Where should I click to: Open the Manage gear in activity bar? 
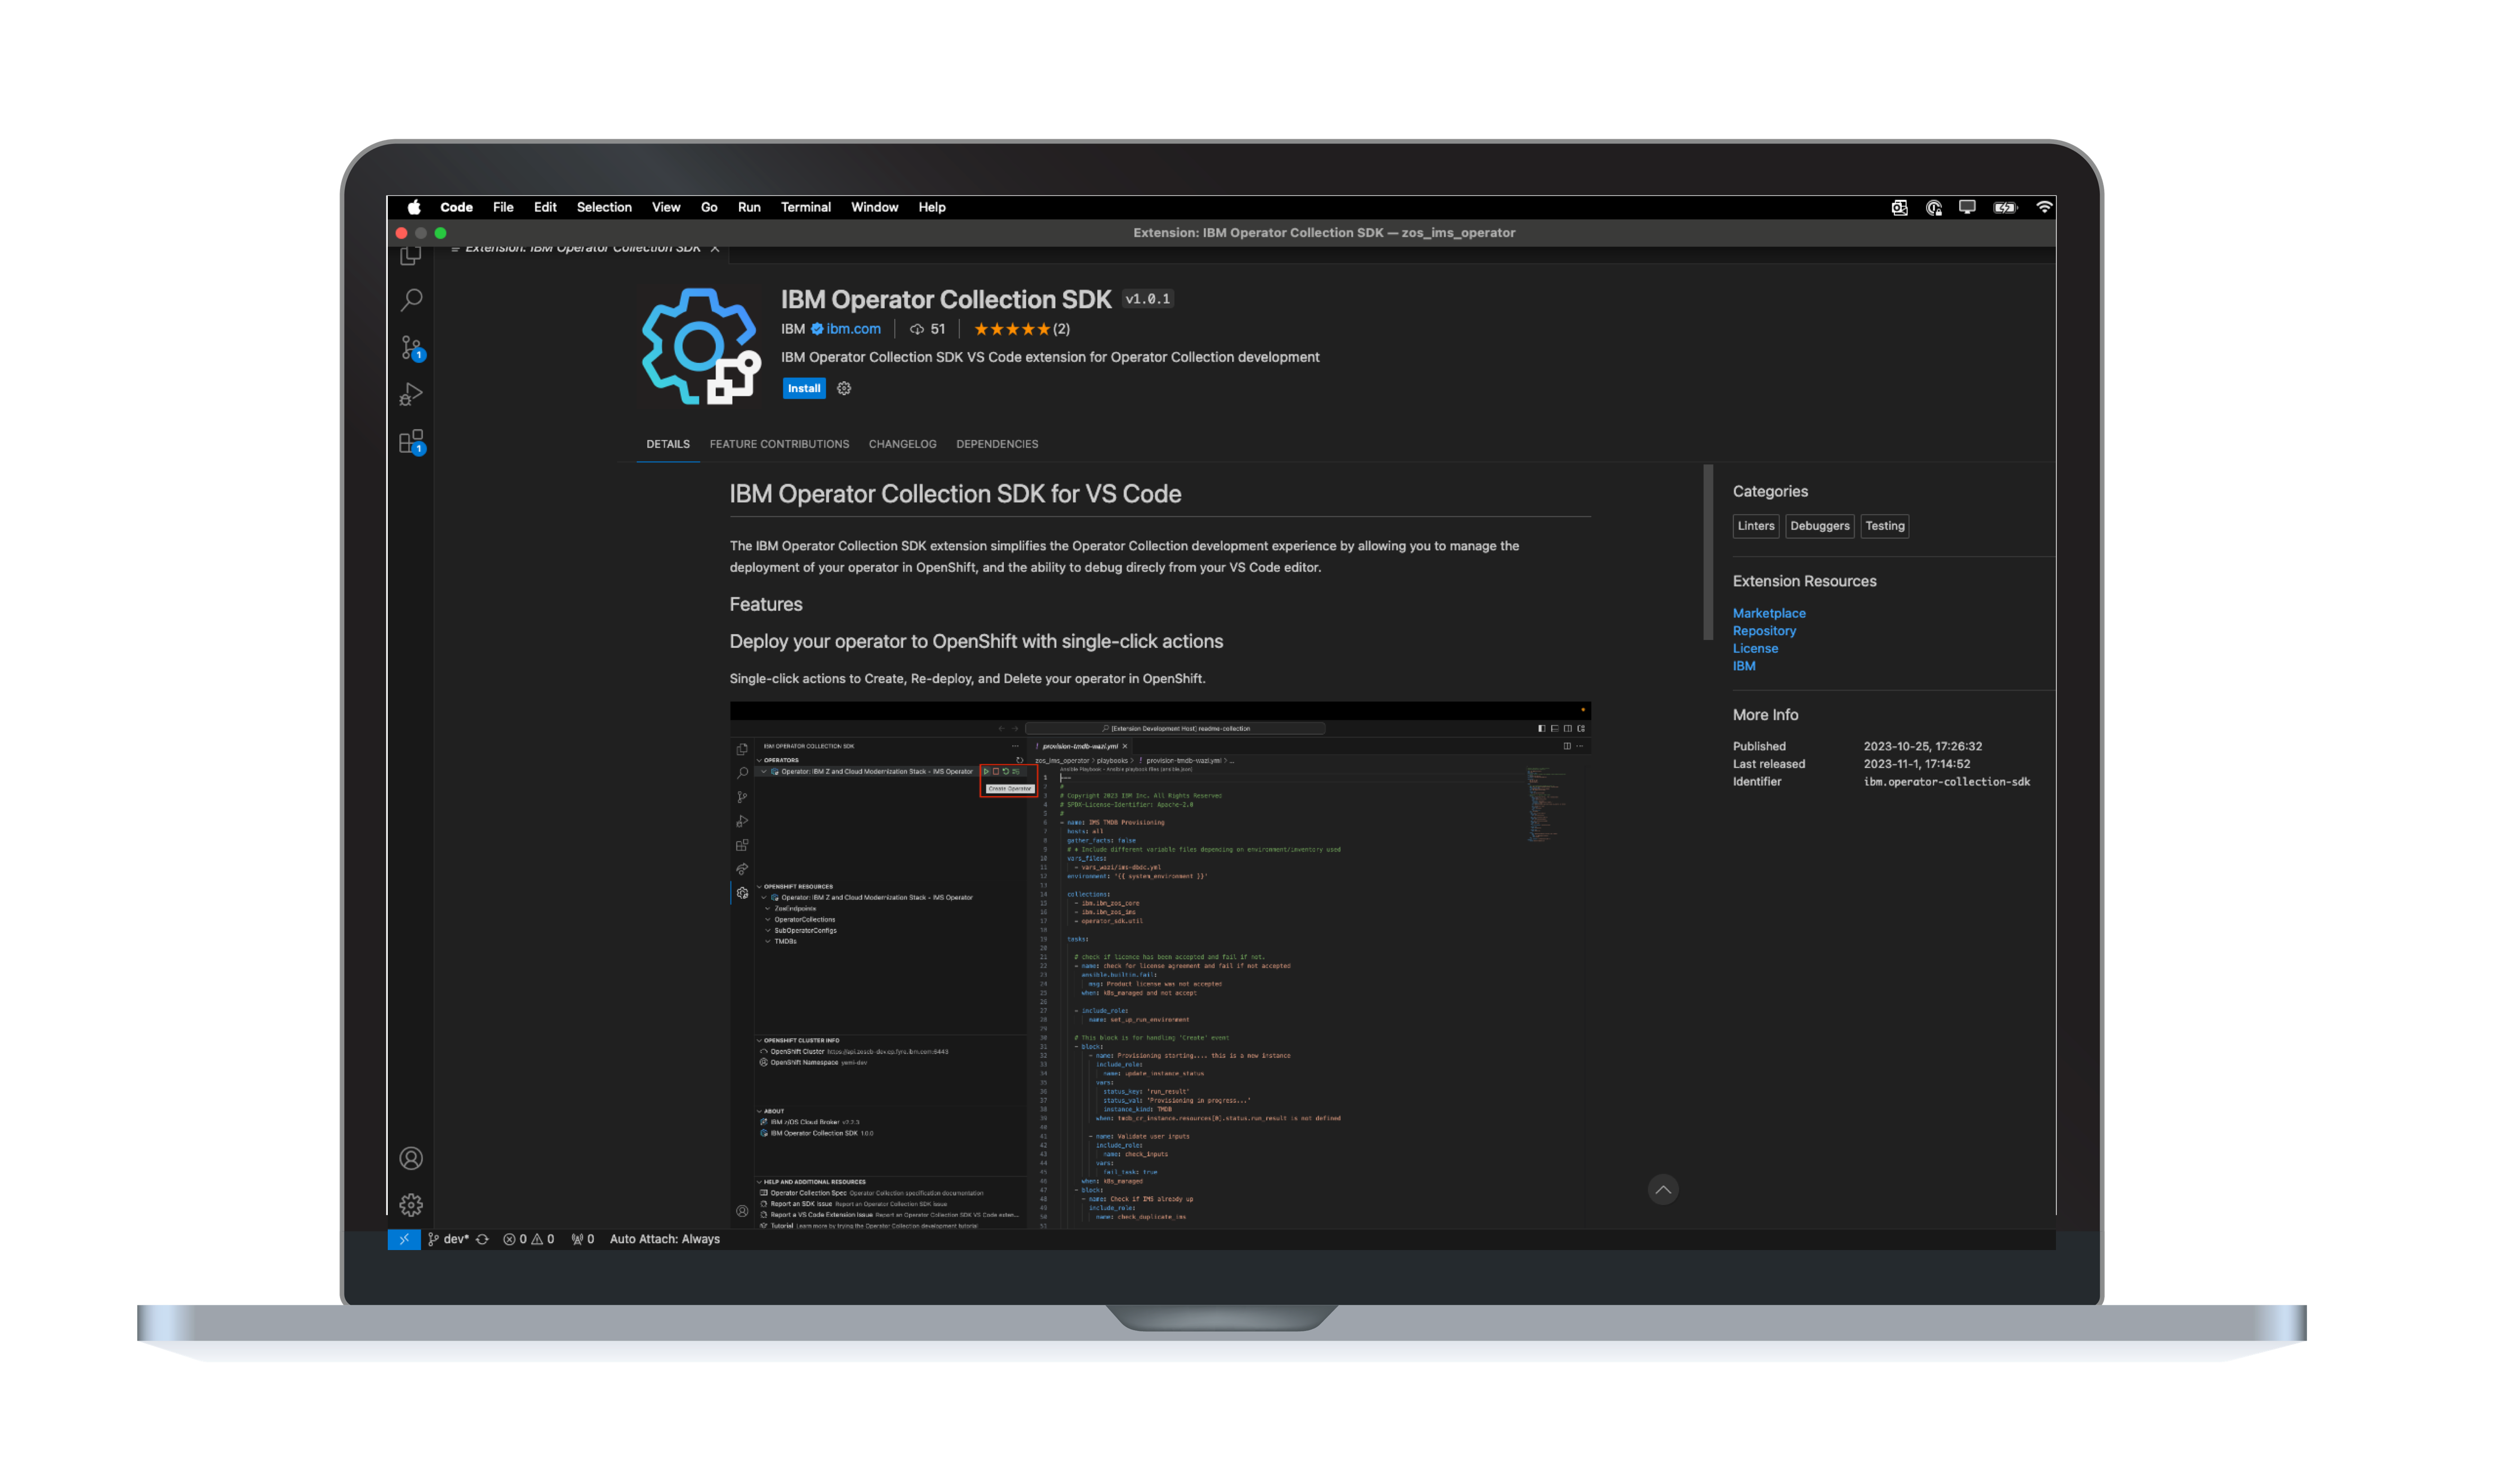411,1205
